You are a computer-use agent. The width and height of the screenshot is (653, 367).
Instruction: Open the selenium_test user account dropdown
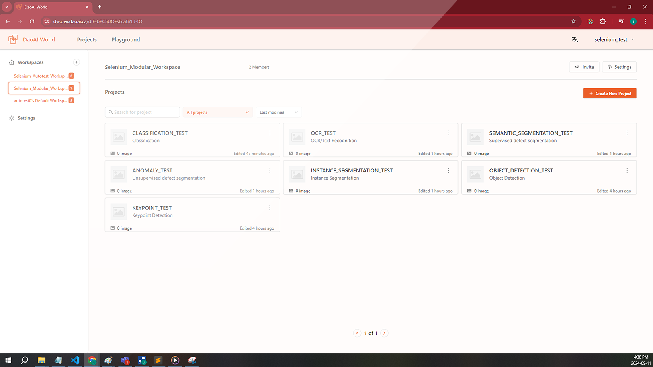tap(614, 39)
